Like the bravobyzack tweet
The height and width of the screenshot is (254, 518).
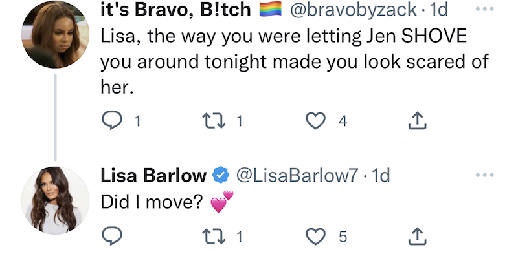point(315,122)
